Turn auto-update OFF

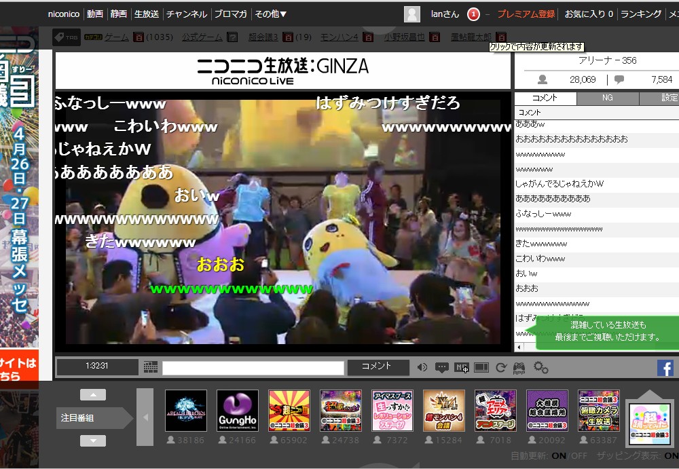[x=579, y=455]
